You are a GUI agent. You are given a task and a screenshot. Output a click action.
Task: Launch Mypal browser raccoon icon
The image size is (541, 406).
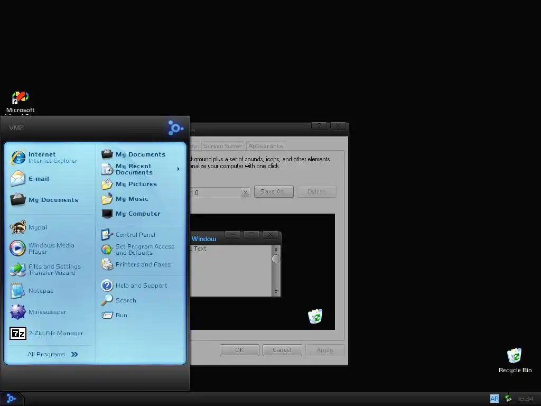17,227
